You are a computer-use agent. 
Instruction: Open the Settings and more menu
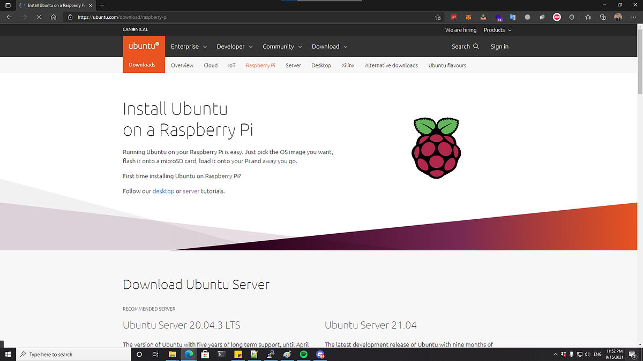tap(633, 17)
